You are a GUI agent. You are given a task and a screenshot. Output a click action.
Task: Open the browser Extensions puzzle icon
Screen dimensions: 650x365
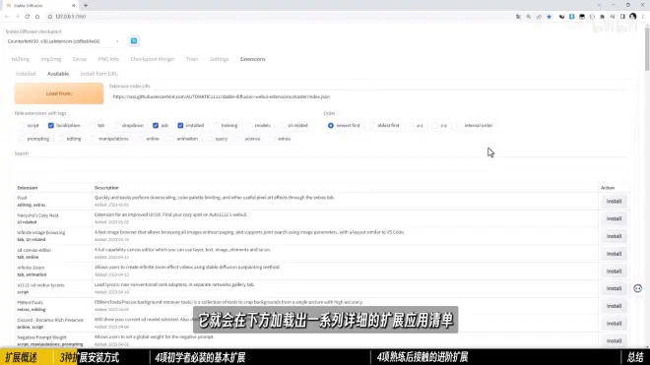click(602, 17)
